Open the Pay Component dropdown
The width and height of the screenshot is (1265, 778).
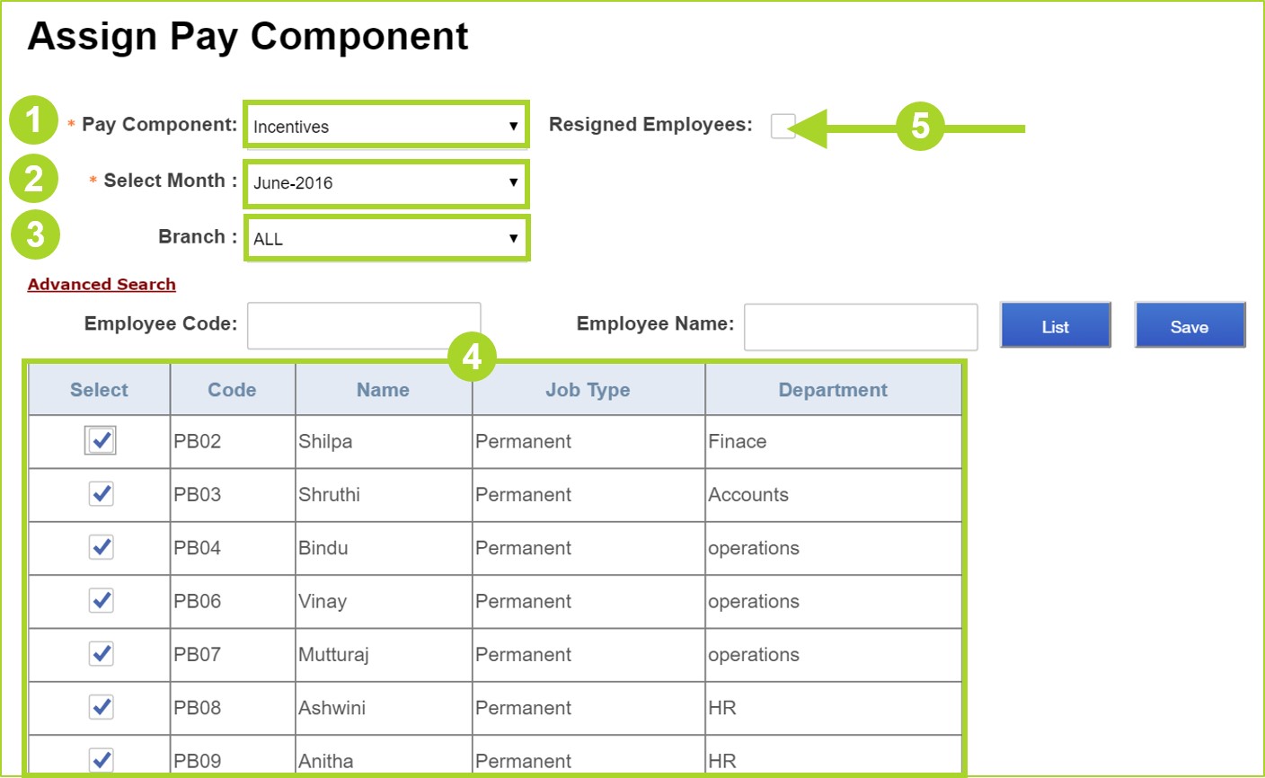(385, 125)
